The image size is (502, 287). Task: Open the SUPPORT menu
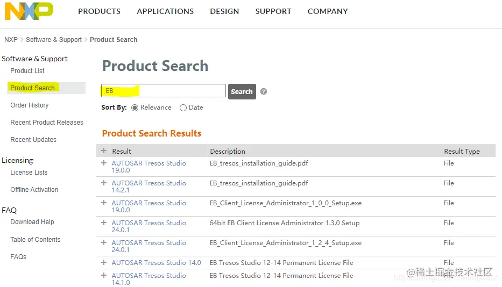click(x=273, y=11)
